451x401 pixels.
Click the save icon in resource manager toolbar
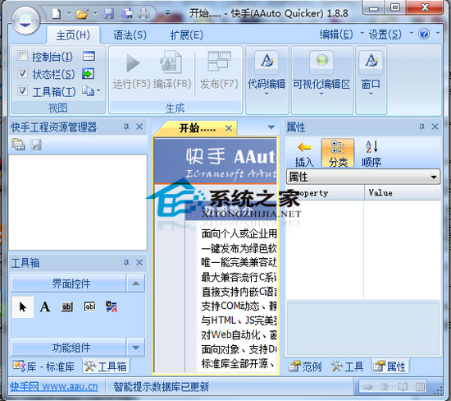coord(36,145)
